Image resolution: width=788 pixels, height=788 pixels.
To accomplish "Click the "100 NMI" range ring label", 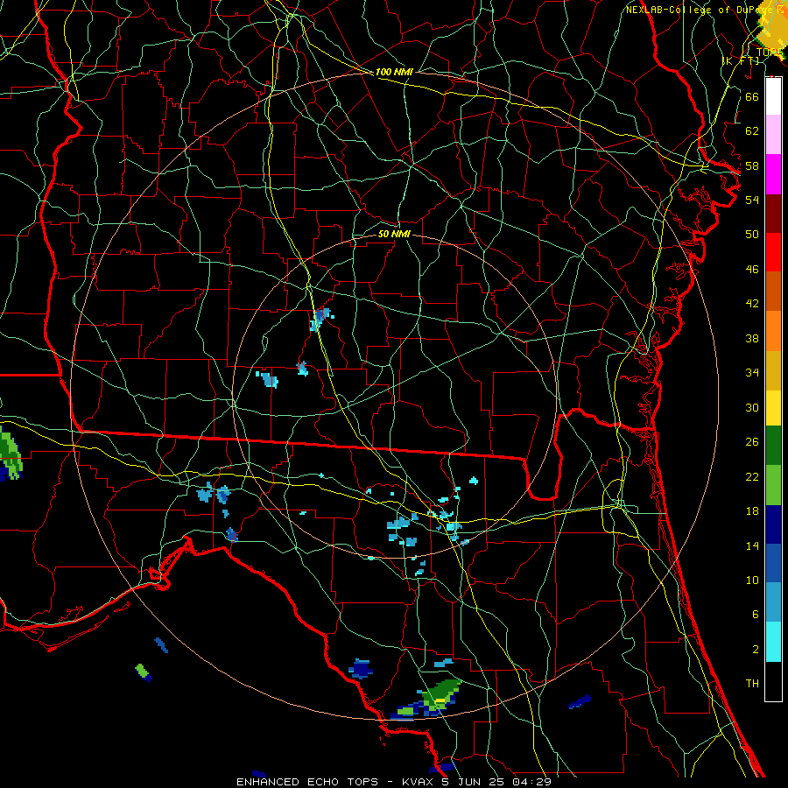I will (x=394, y=72).
